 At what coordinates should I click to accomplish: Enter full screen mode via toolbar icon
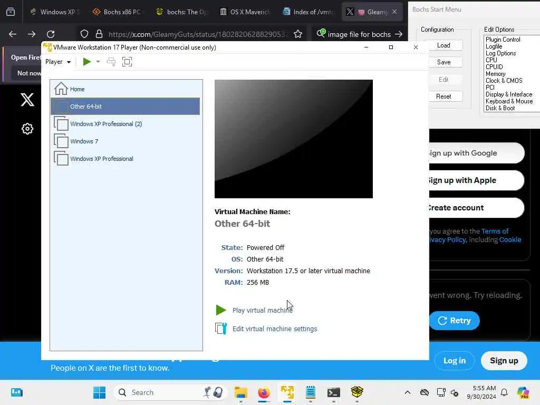click(x=127, y=62)
